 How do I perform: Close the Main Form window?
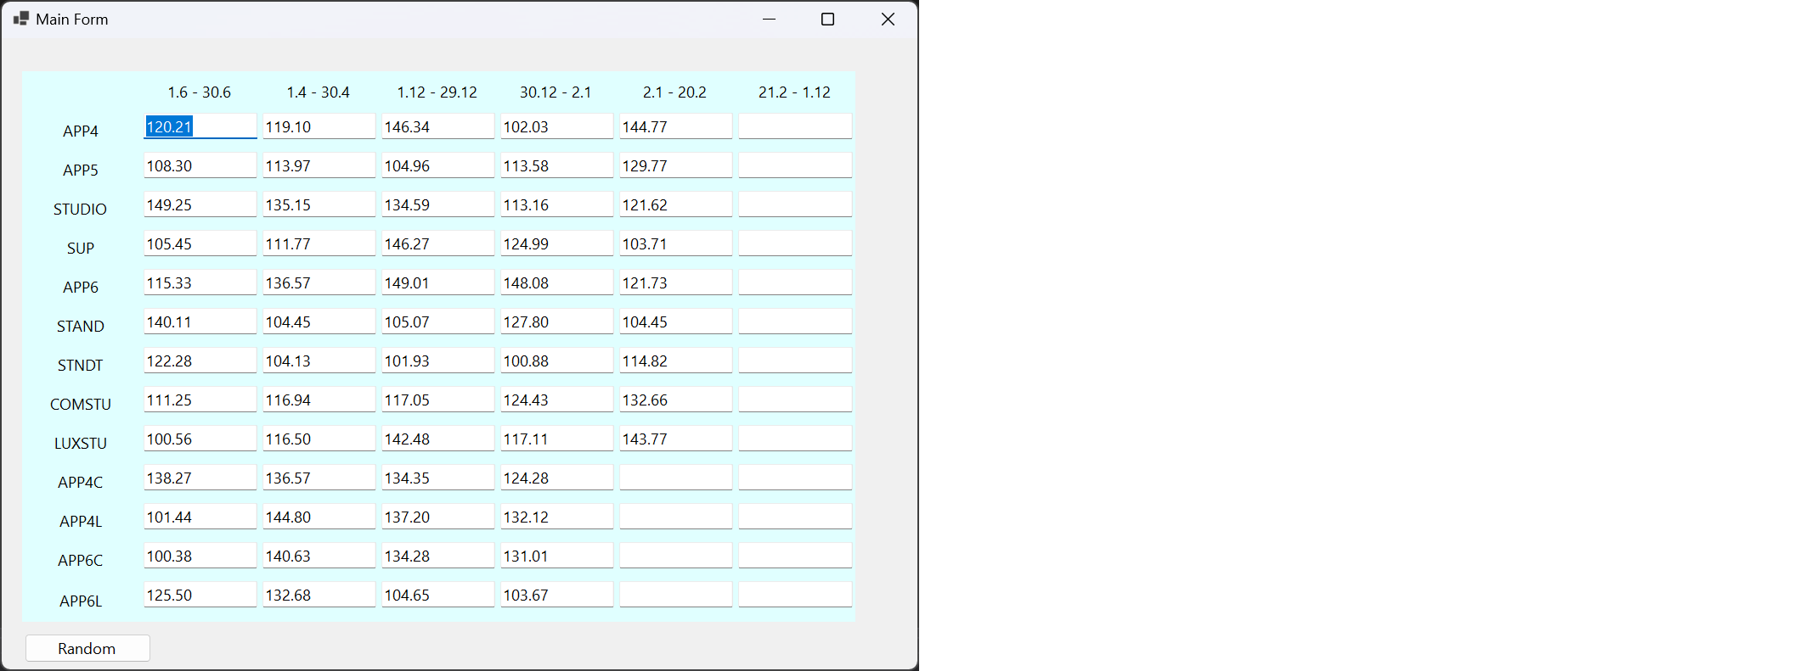click(x=888, y=19)
